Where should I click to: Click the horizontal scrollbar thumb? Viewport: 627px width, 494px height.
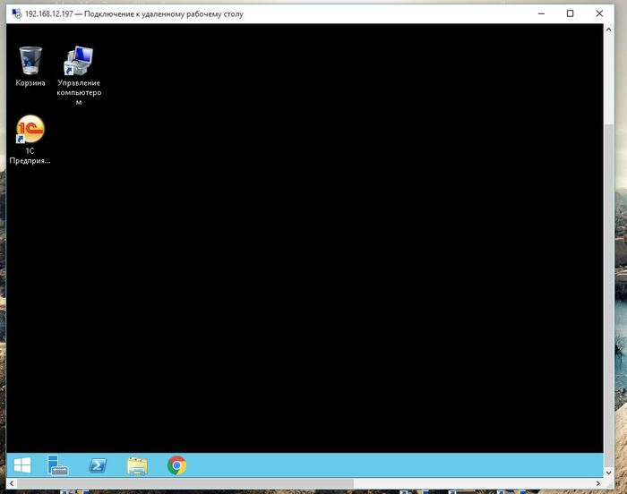coord(185,483)
